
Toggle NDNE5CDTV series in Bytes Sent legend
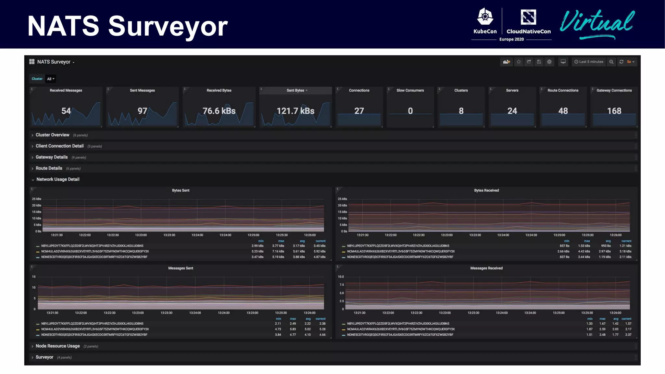point(94,257)
